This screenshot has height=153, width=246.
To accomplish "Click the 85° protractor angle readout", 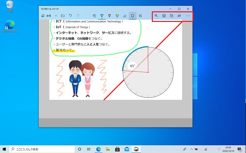I will click(132, 66).
